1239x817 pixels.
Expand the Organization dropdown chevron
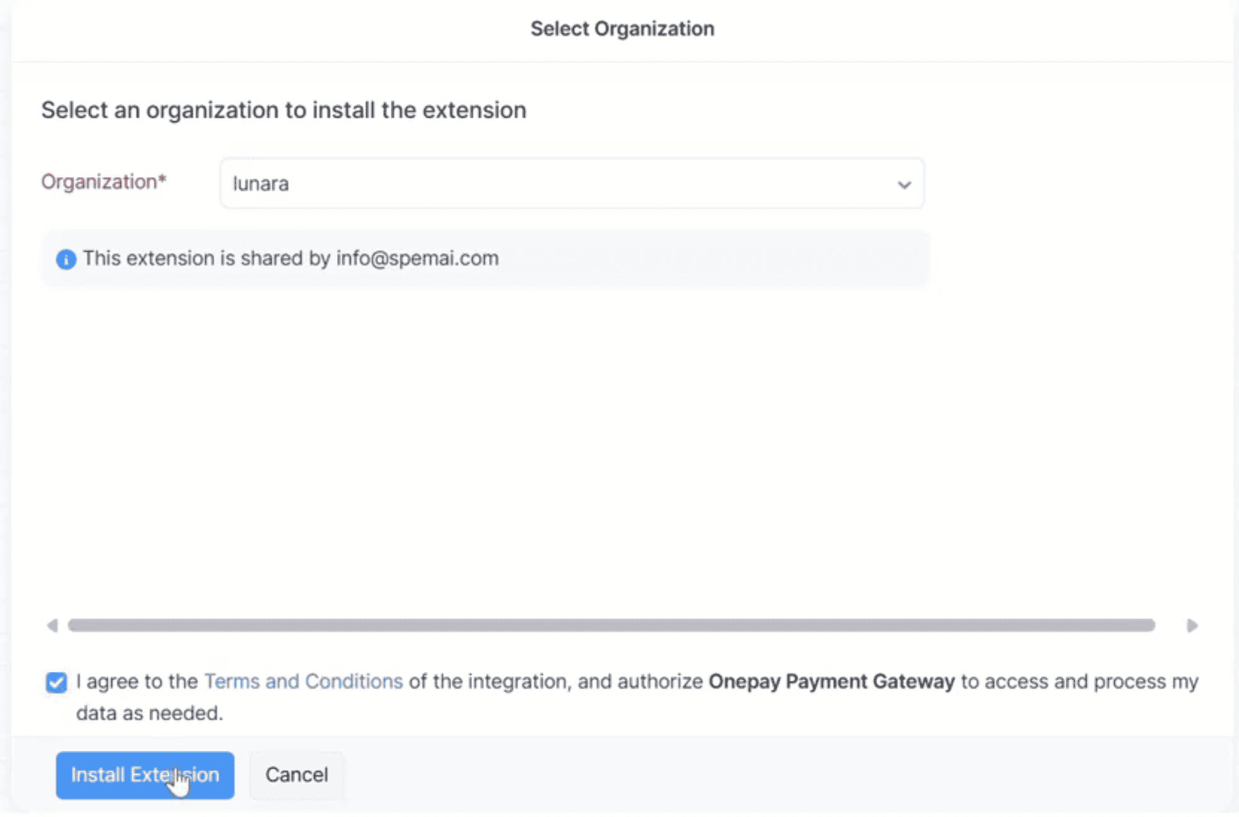(904, 185)
